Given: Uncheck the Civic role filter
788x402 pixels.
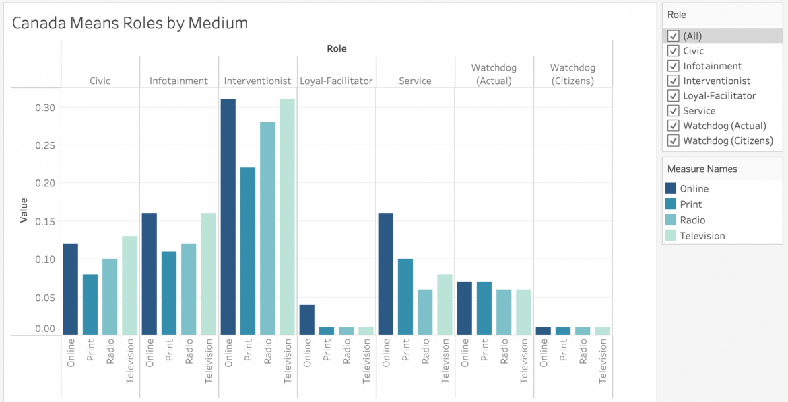Looking at the screenshot, I should pyautogui.click(x=673, y=50).
